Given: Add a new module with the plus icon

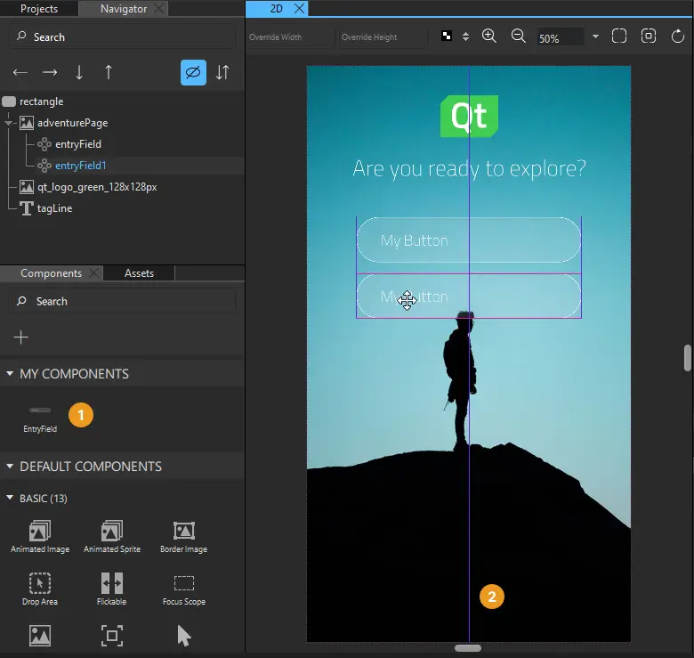Looking at the screenshot, I should coord(21,337).
